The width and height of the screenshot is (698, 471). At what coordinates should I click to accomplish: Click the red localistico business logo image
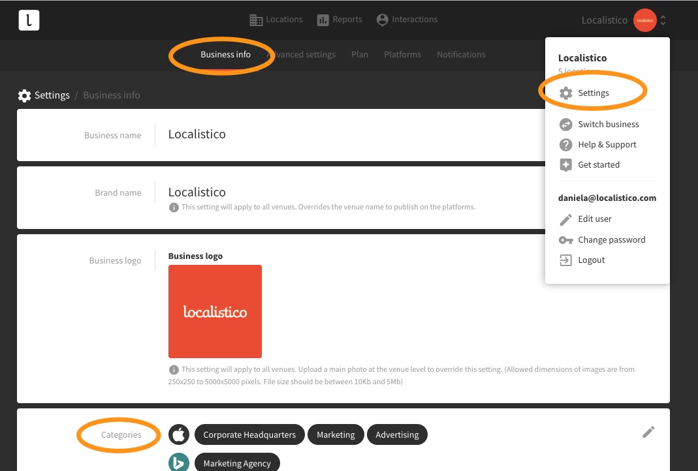(x=215, y=311)
